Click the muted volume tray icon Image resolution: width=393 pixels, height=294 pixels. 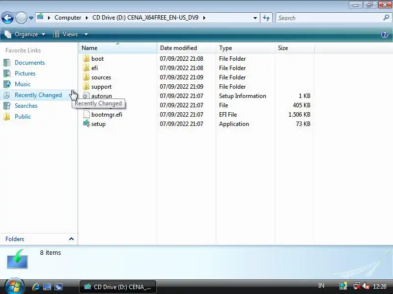click(366, 286)
